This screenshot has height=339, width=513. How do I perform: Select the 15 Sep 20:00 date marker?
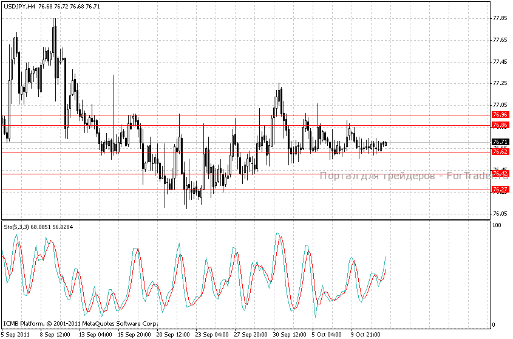(x=135, y=334)
